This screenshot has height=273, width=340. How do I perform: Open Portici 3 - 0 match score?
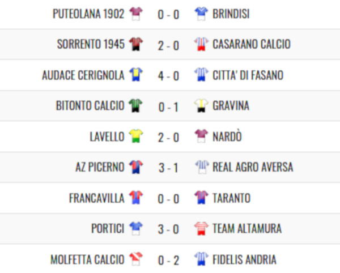pos(168,229)
